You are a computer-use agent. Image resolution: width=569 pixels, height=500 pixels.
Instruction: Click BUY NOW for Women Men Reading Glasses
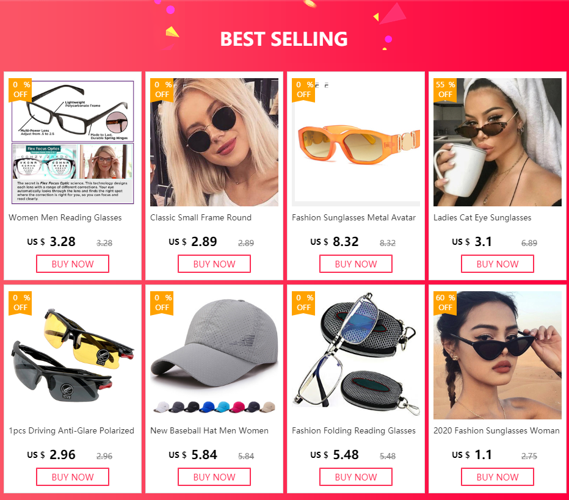coord(73,264)
